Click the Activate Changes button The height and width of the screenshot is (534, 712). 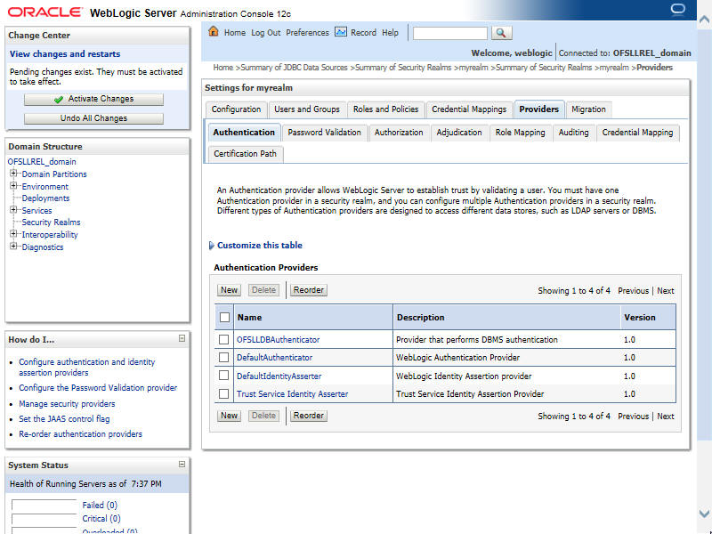[93, 100]
